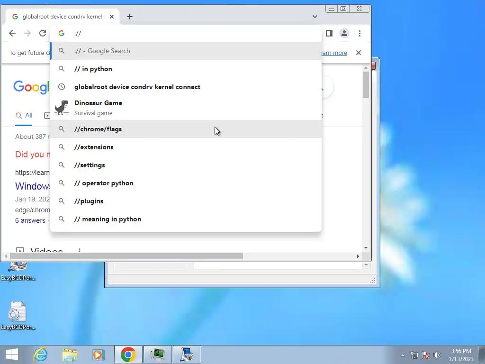
Task: Open the green monitor app on taskbar
Action: (157, 355)
